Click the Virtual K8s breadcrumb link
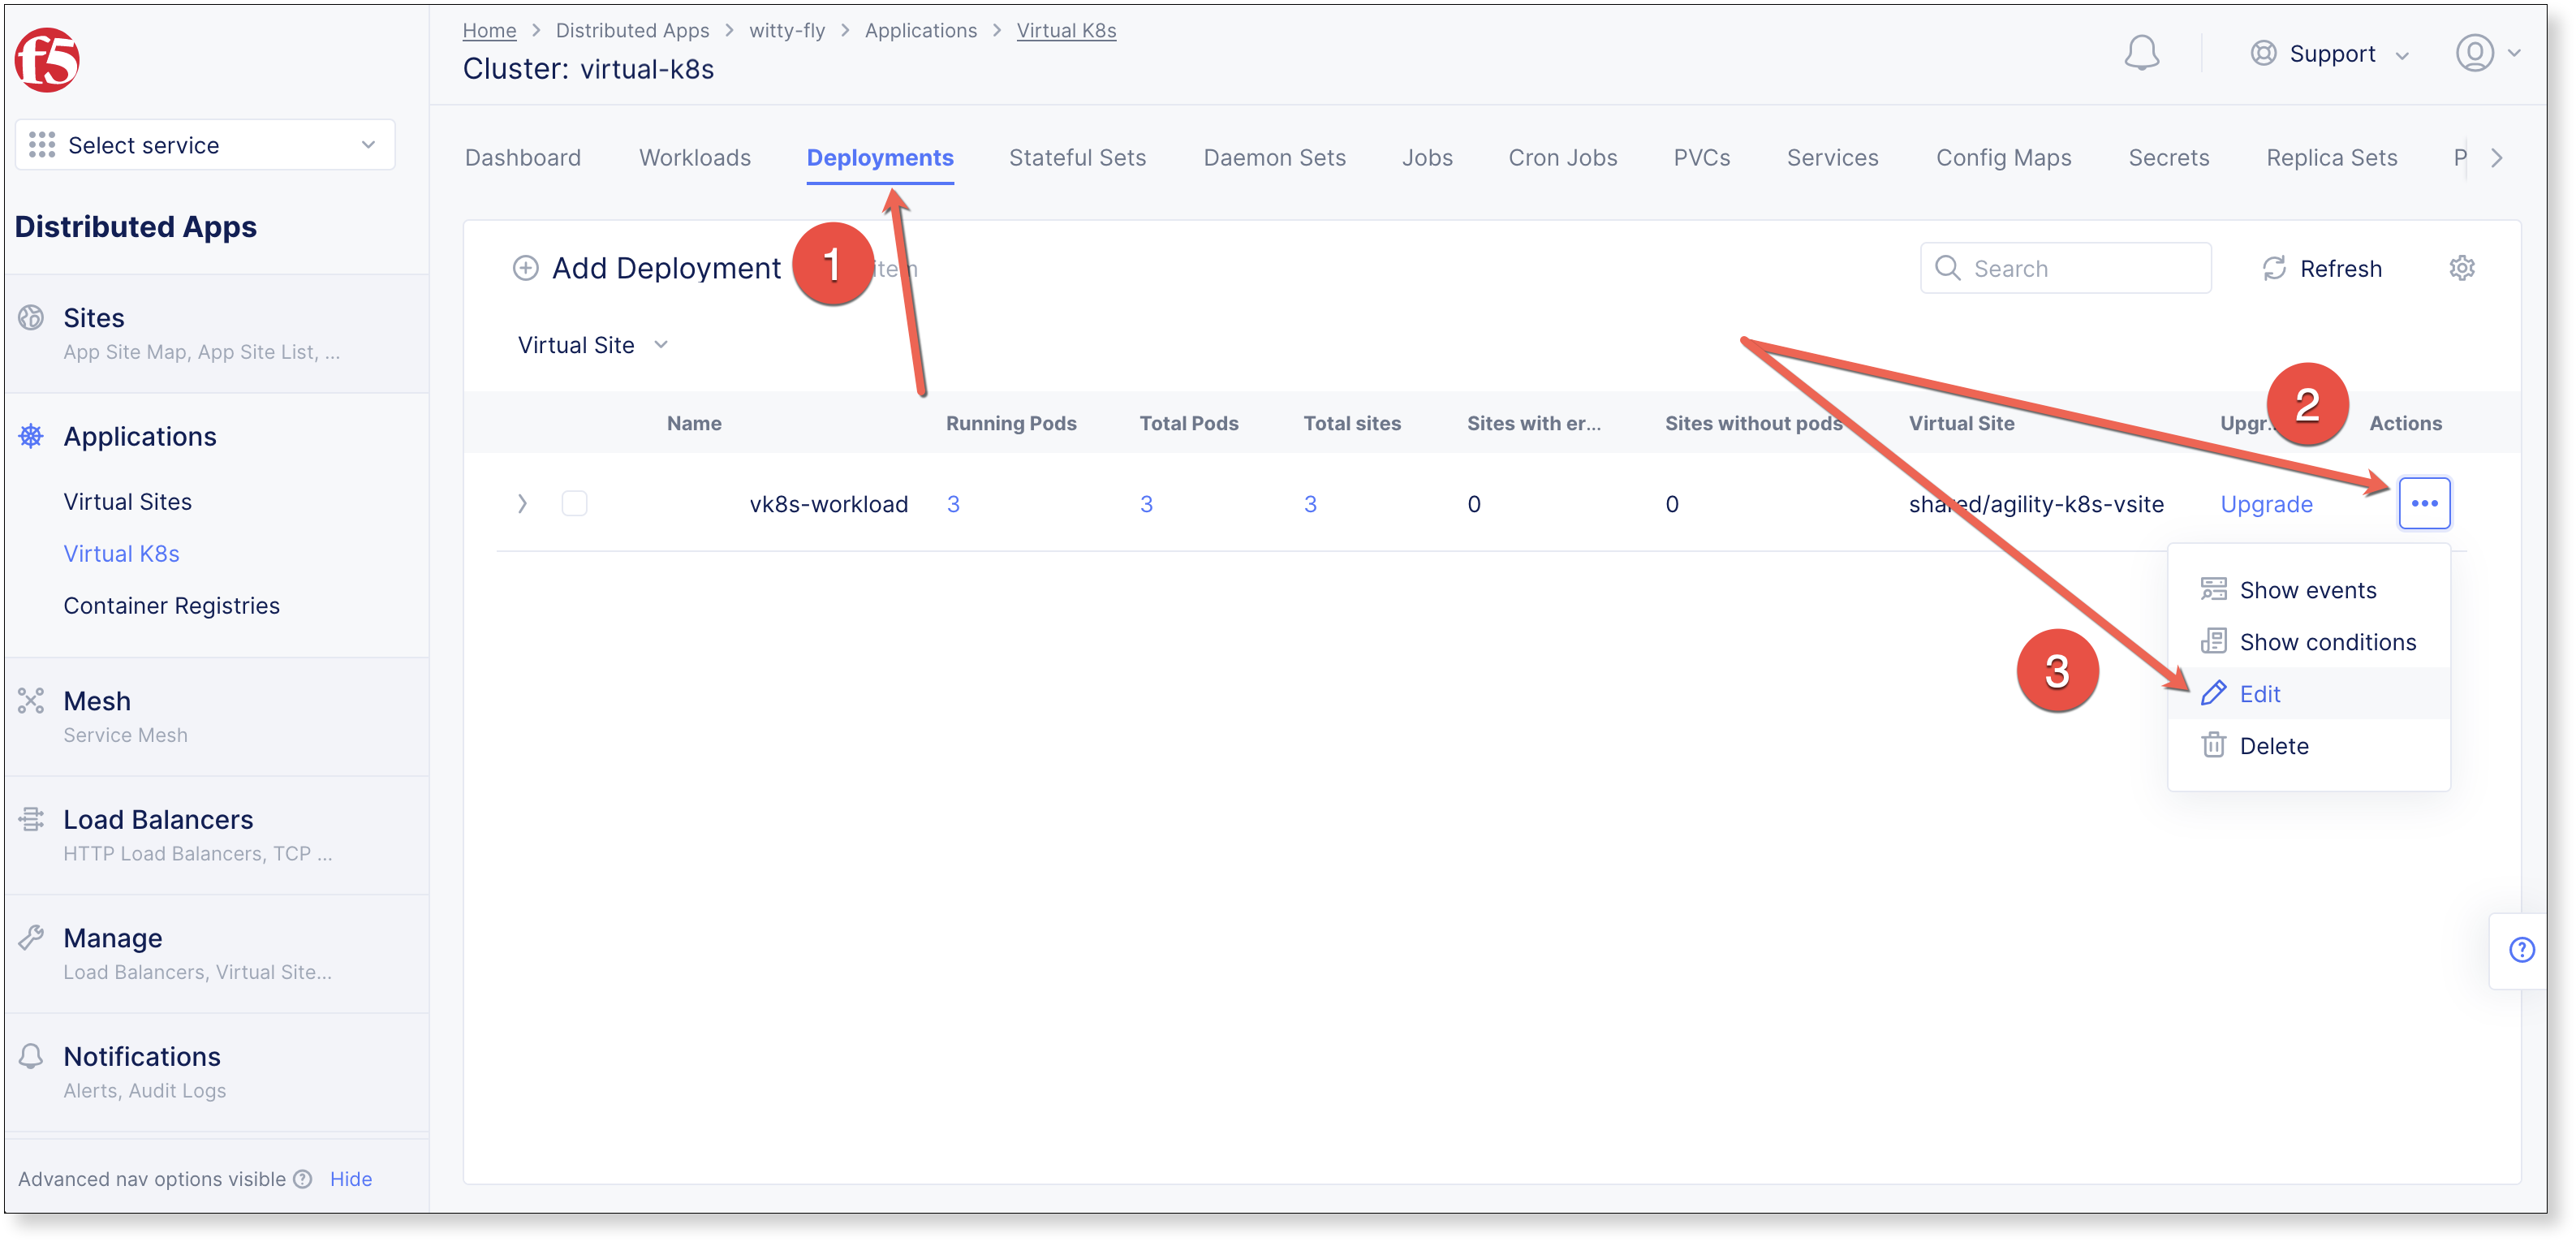 coord(1066,30)
